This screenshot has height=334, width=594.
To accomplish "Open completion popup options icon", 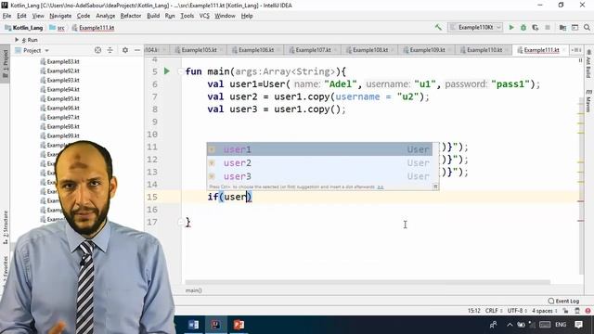I will pyautogui.click(x=435, y=186).
